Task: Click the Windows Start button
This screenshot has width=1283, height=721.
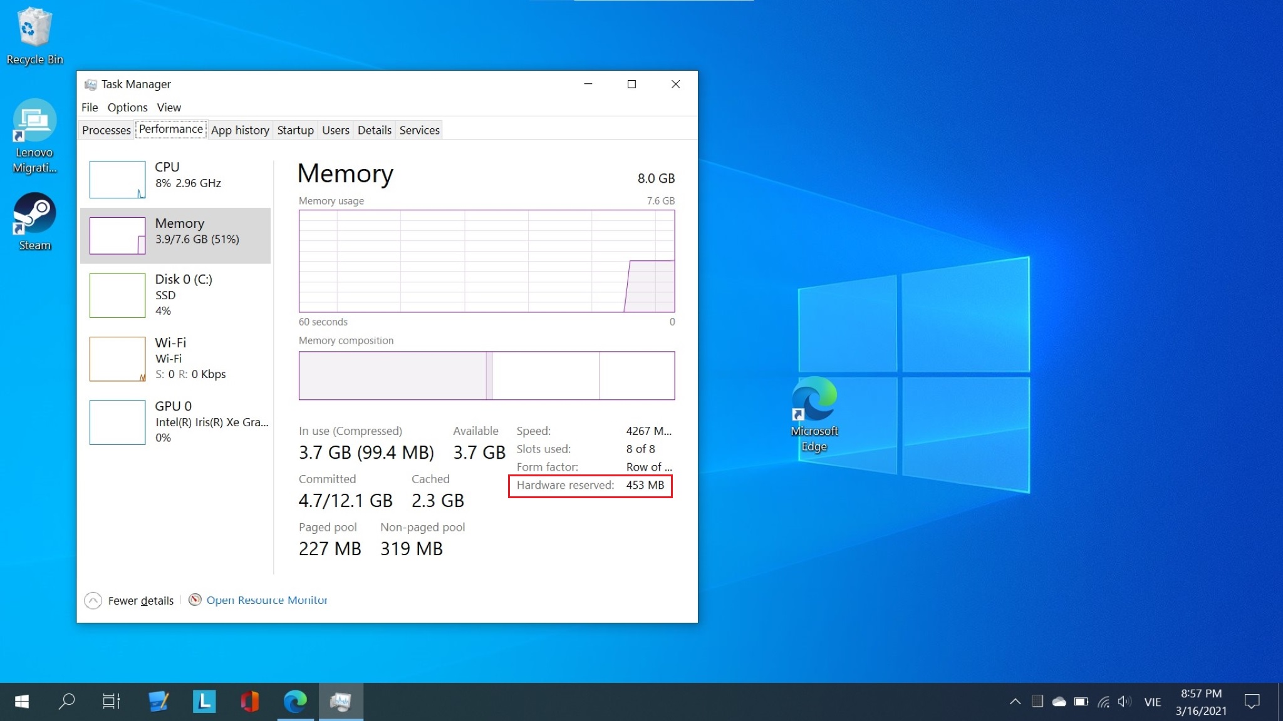Action: [x=22, y=702]
